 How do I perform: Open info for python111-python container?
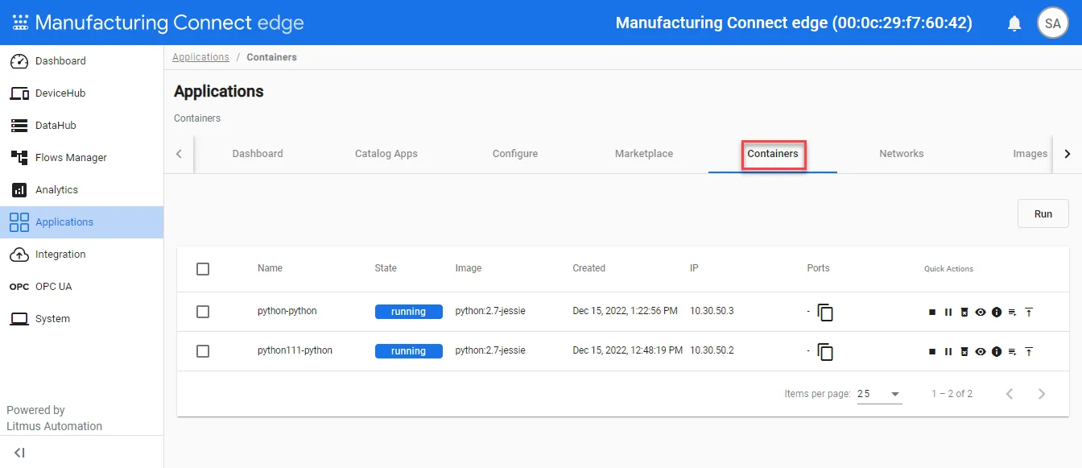coord(997,351)
